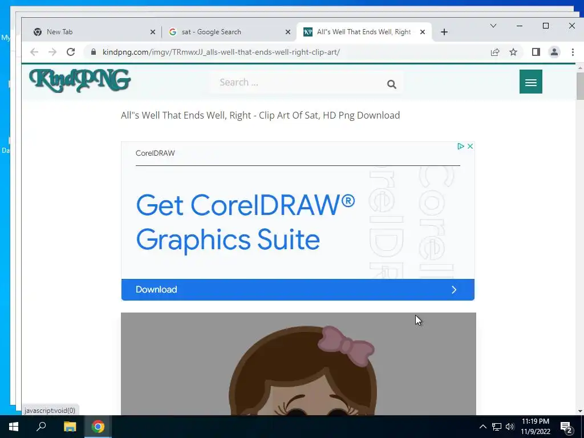Click the Chrome taskbar icon
The image size is (584, 438).
pos(98,427)
